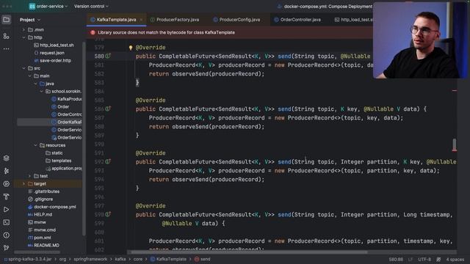Viewport: 470px width, 264px height.
Task: Click the override gutter icon at line 580
Action: coord(108,56)
